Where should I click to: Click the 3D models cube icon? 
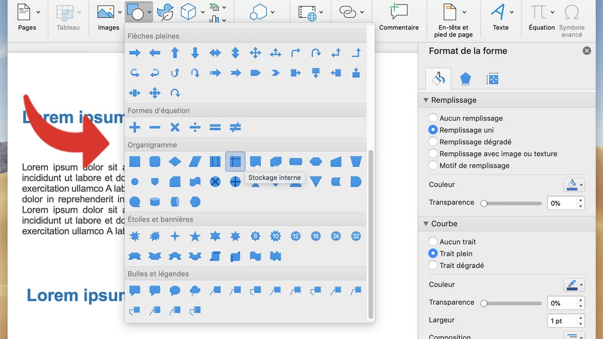click(x=188, y=11)
